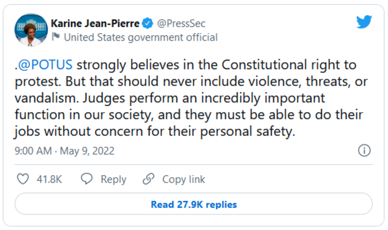This screenshot has height=230, width=388.
Task: Like the tweet with the heart icon
Action: 23,179
